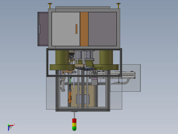Image resolution: width=178 pixels, height=134 pixels.
Task: Select the yellow segment of the signal tower light
Action: [74, 124]
